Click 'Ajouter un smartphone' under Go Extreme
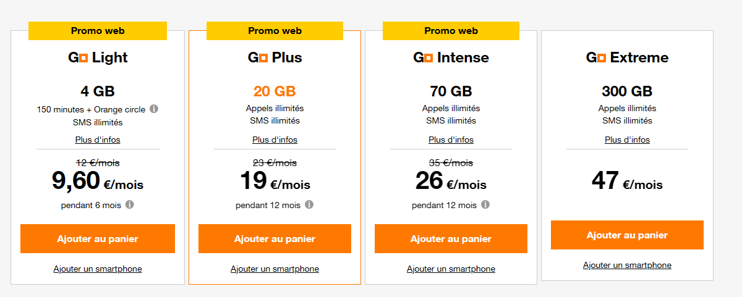This screenshot has width=742, height=297. coord(627,265)
